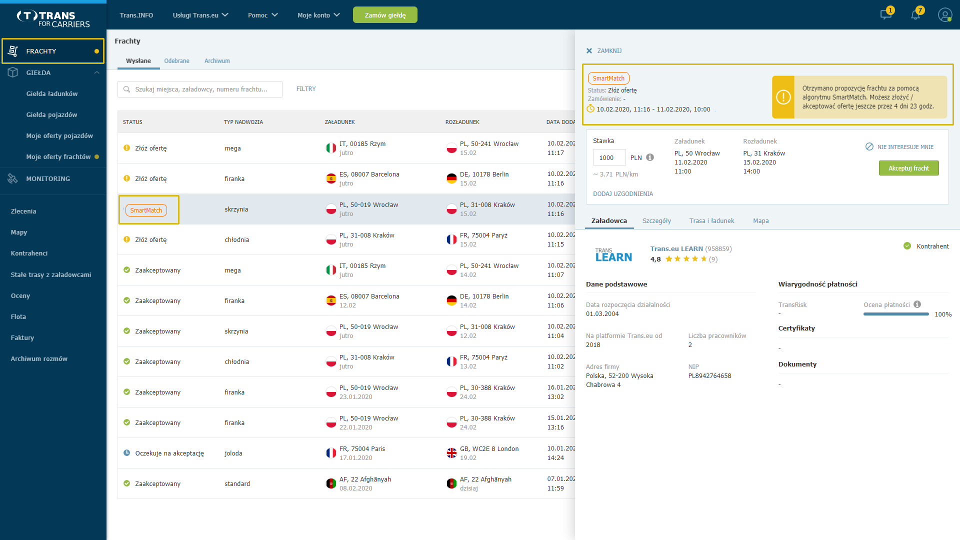Click the Stawka rate input field
The width and height of the screenshot is (960, 540).
609,157
